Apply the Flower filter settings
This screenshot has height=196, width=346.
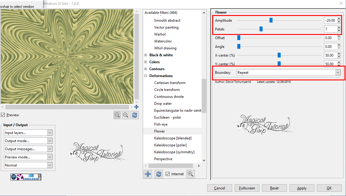tap(302, 188)
